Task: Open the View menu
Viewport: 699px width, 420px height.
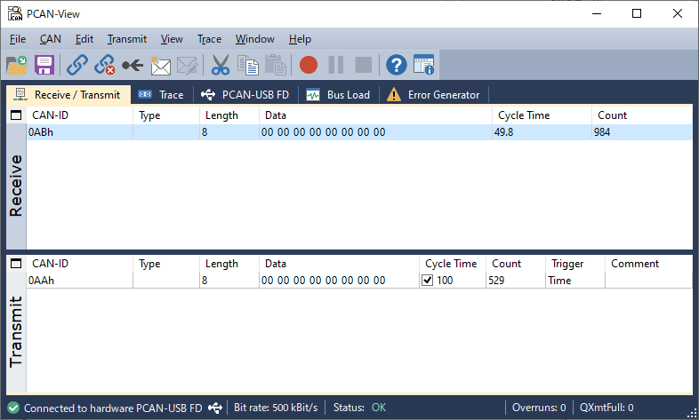Action: click(172, 39)
